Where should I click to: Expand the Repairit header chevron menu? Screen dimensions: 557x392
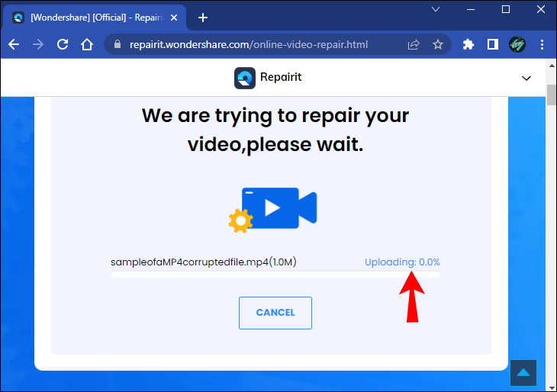pos(526,78)
